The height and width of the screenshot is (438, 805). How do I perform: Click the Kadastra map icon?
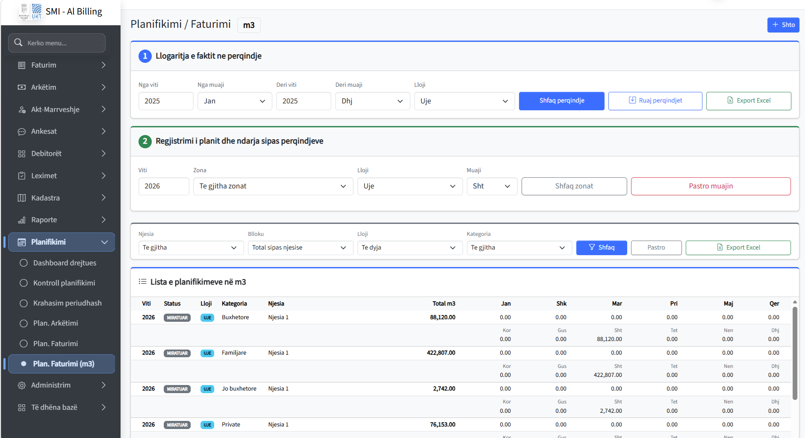(22, 198)
